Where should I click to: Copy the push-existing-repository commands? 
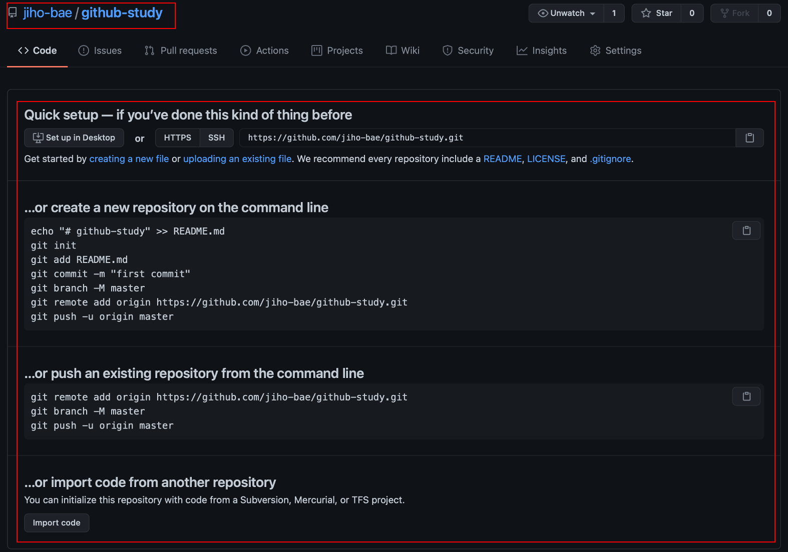pos(746,396)
